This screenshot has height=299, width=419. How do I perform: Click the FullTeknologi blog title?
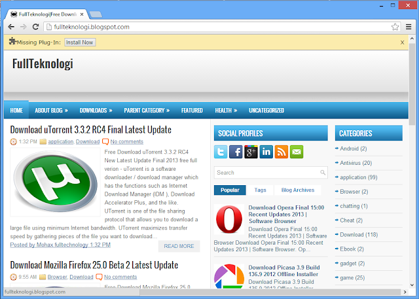click(x=43, y=64)
